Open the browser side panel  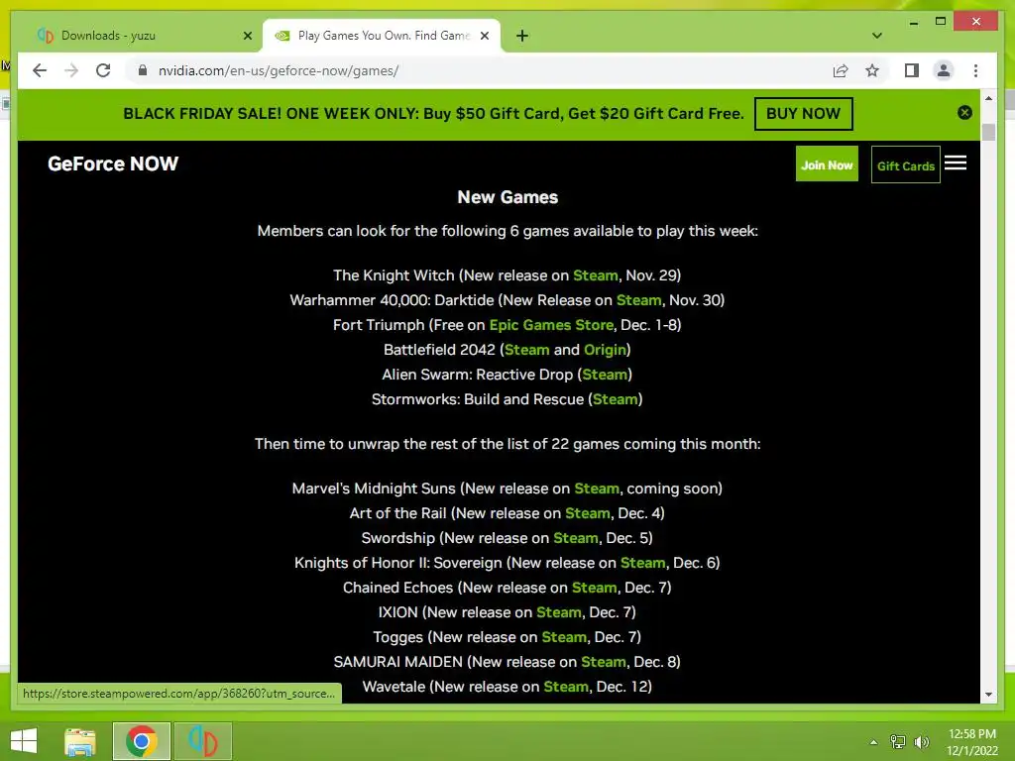[x=912, y=70]
